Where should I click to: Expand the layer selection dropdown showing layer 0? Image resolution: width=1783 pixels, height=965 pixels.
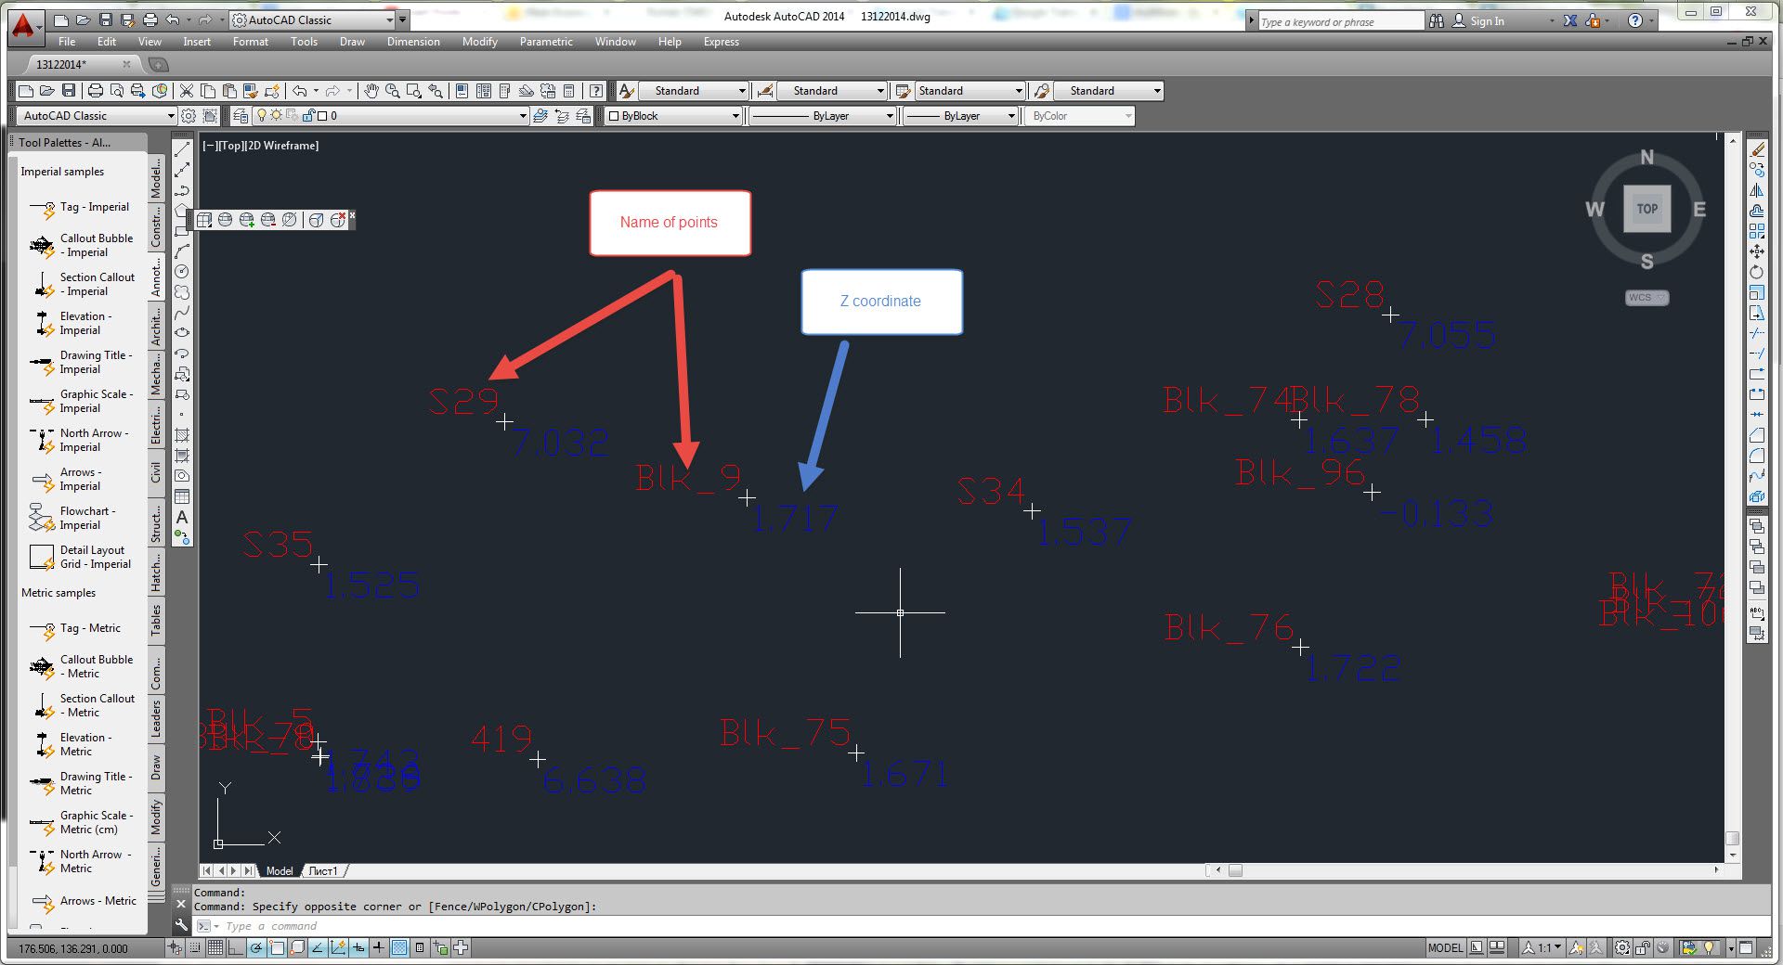pyautogui.click(x=521, y=116)
